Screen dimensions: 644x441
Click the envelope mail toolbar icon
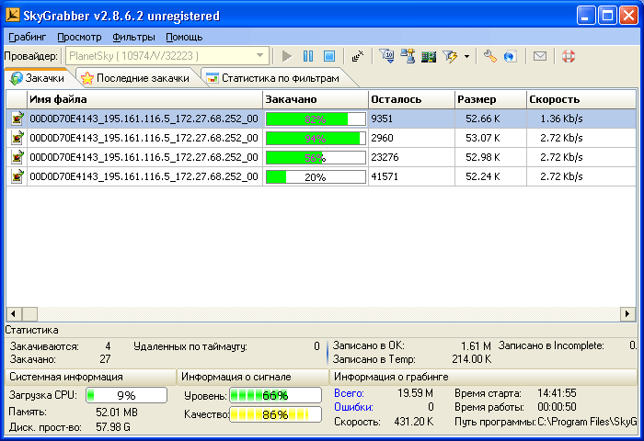click(540, 56)
